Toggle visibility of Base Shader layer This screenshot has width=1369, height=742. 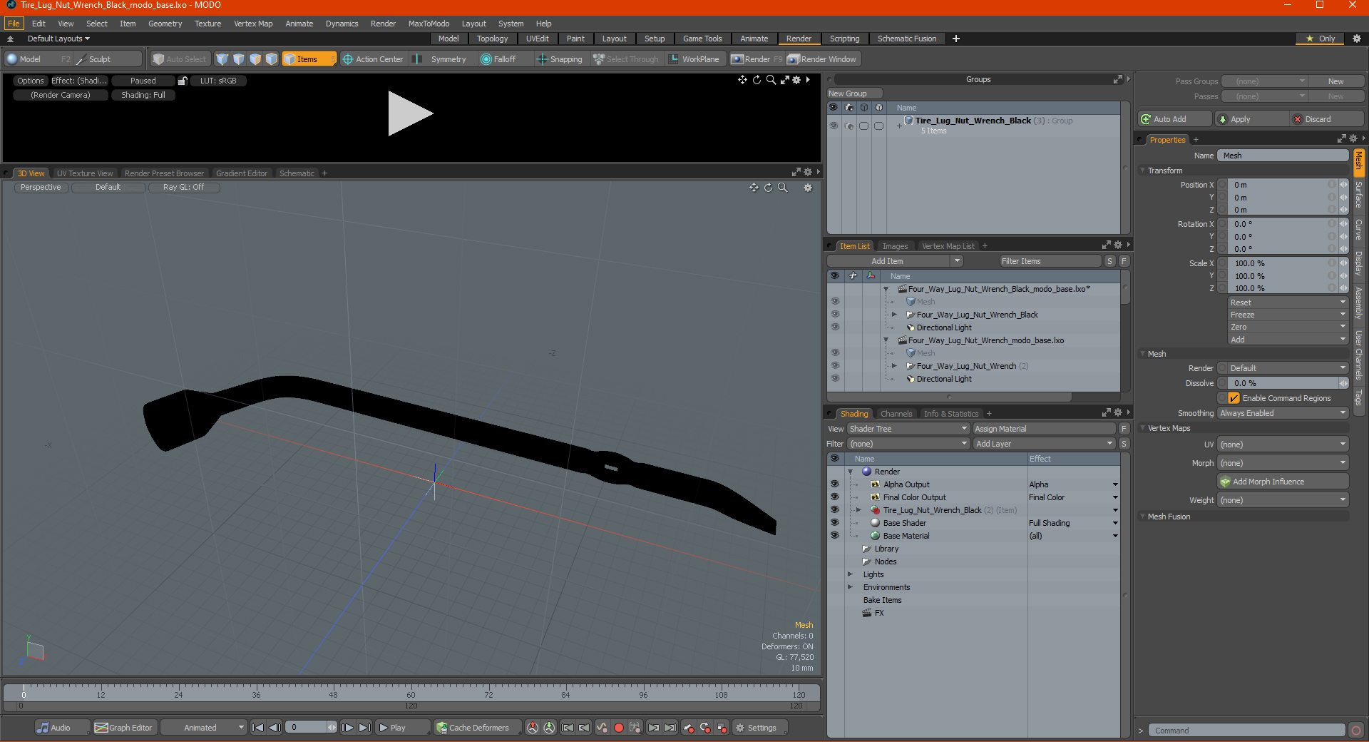tap(834, 523)
